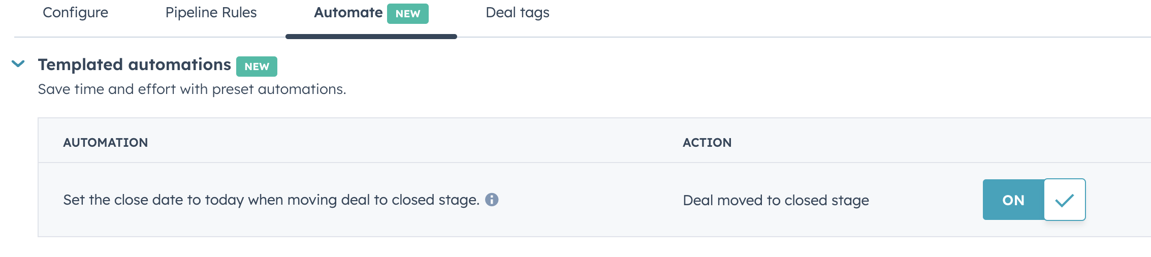Click the 'Save time and effort' subtitle text
The height and width of the screenshot is (257, 1151).
click(x=191, y=89)
